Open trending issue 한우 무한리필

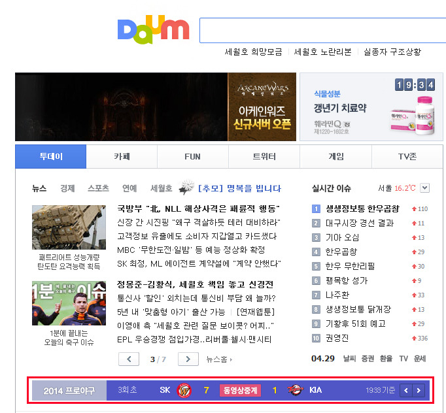click(350, 267)
